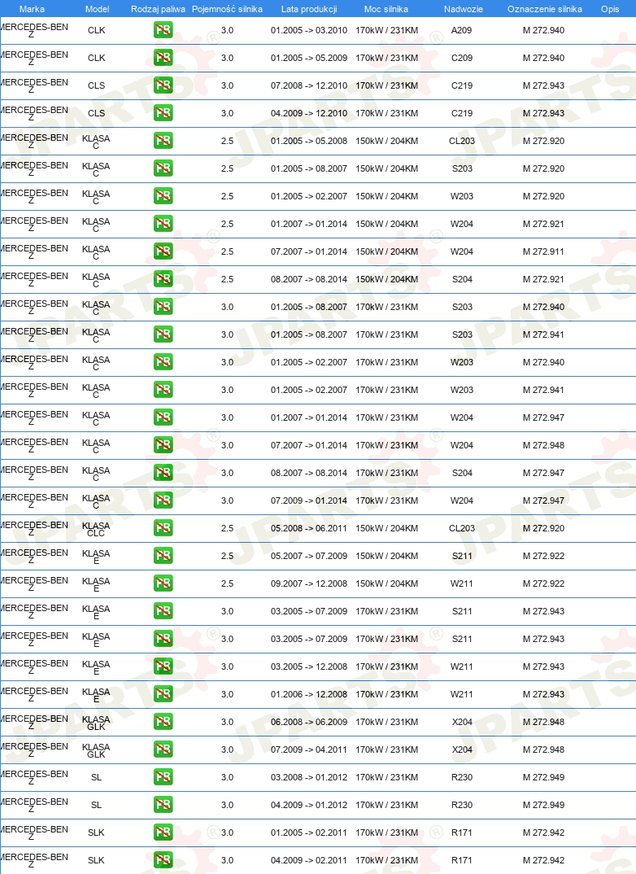Select the date 09.2007 -> 12.2008
The image size is (636, 874).
tap(309, 583)
